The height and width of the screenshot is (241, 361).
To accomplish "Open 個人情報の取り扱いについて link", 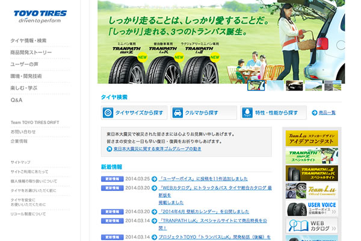I will [34, 181].
